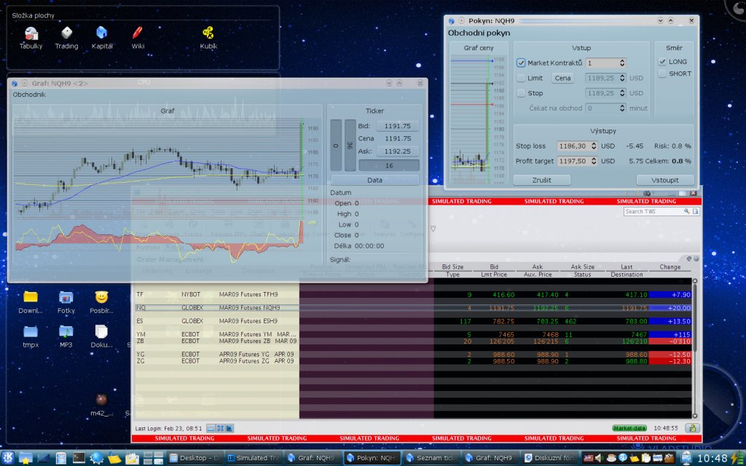Open the Doku... documents icon on desktop
Viewport: 746px width, 466px height.
point(101,336)
